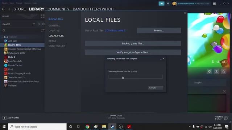Click the volume speaker tray icon

(210, 127)
